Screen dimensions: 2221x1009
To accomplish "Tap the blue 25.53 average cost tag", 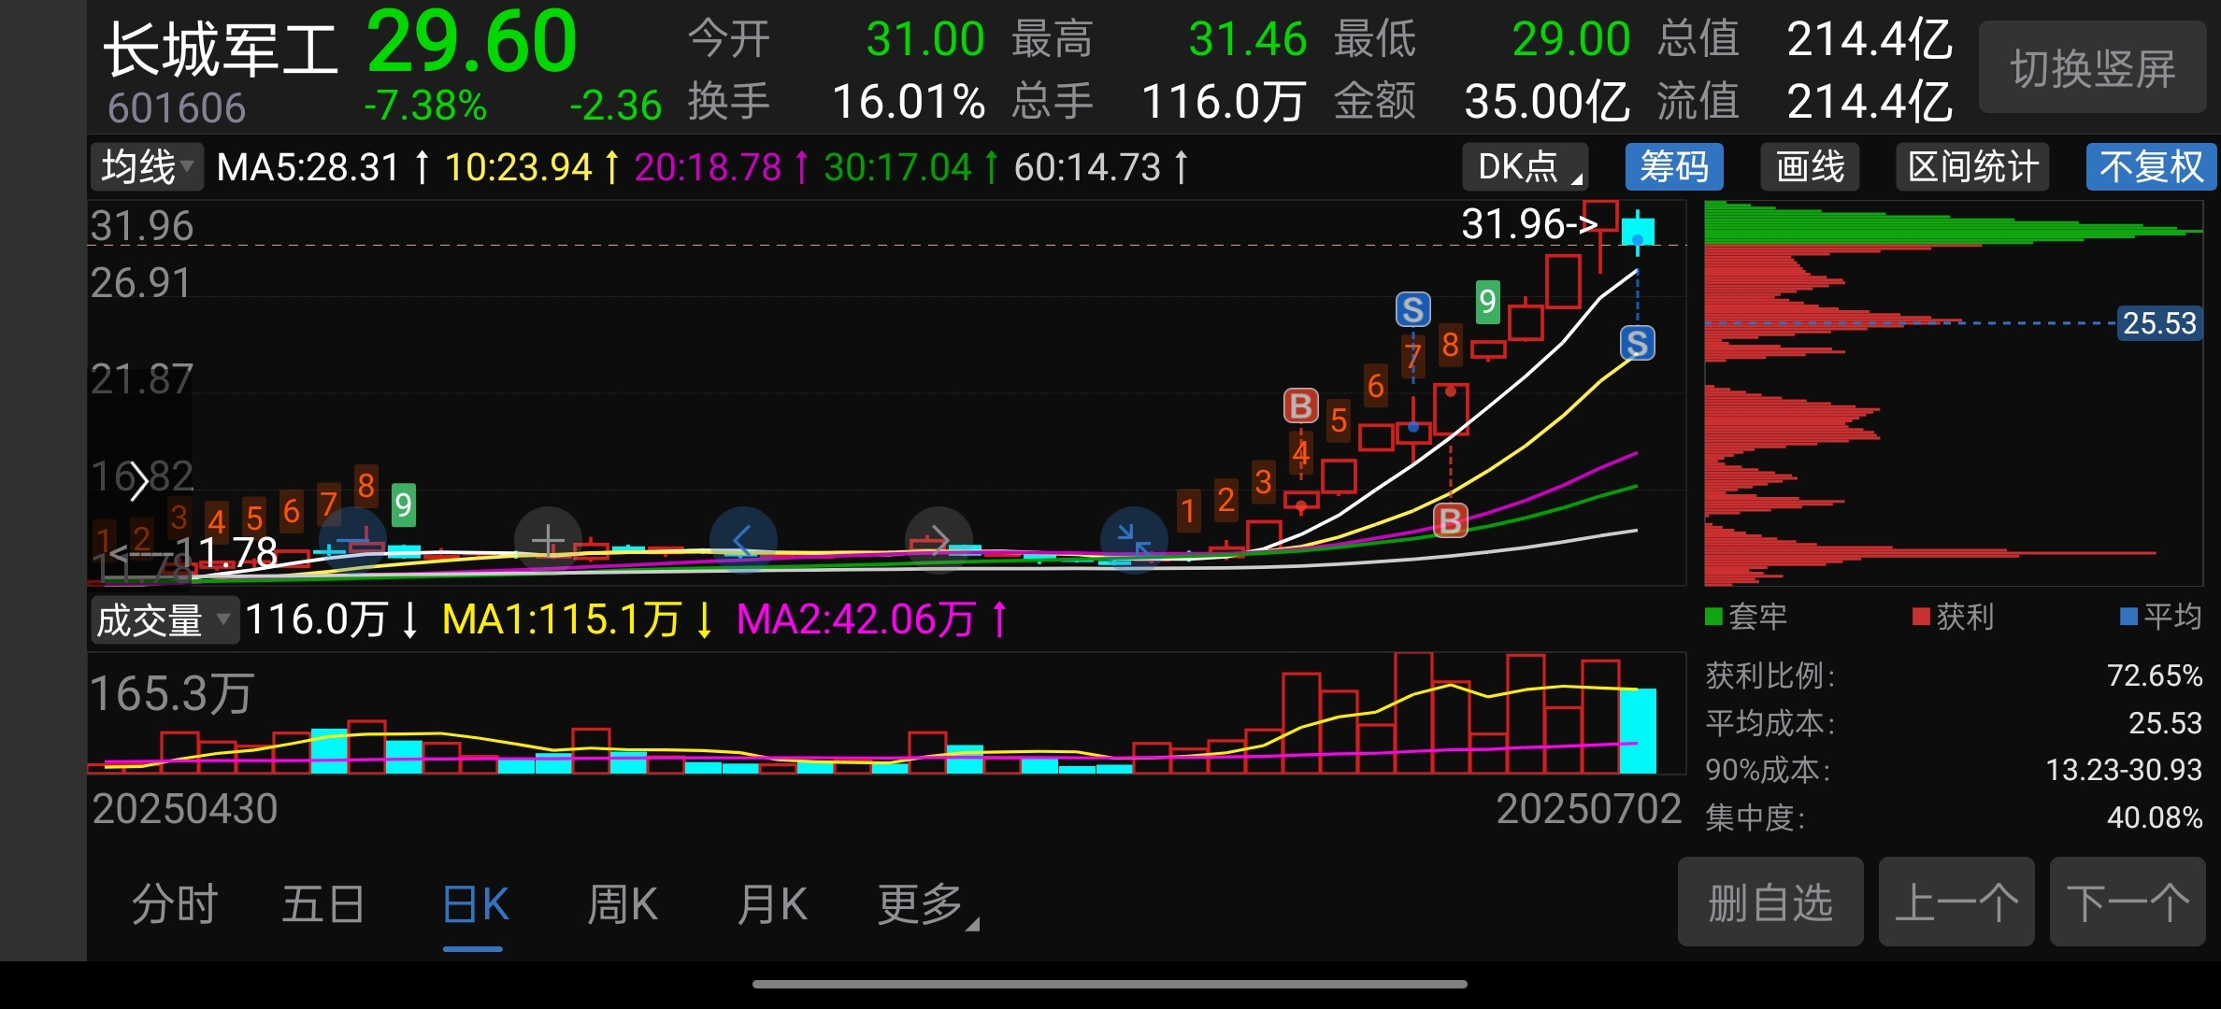I will [2159, 323].
